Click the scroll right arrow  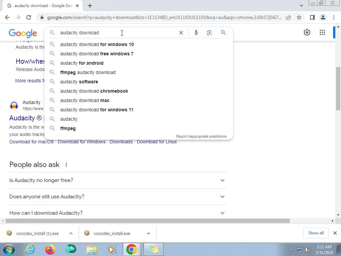tap(333, 221)
